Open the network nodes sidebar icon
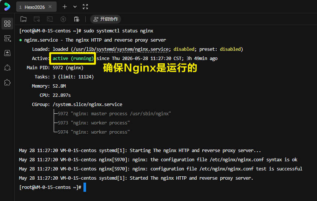317x201 pixels. point(7,68)
